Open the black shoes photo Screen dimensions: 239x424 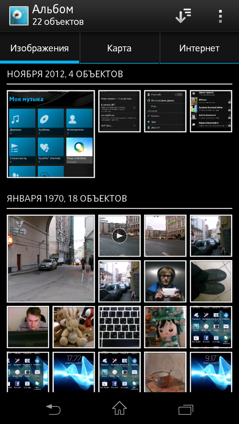click(x=211, y=281)
